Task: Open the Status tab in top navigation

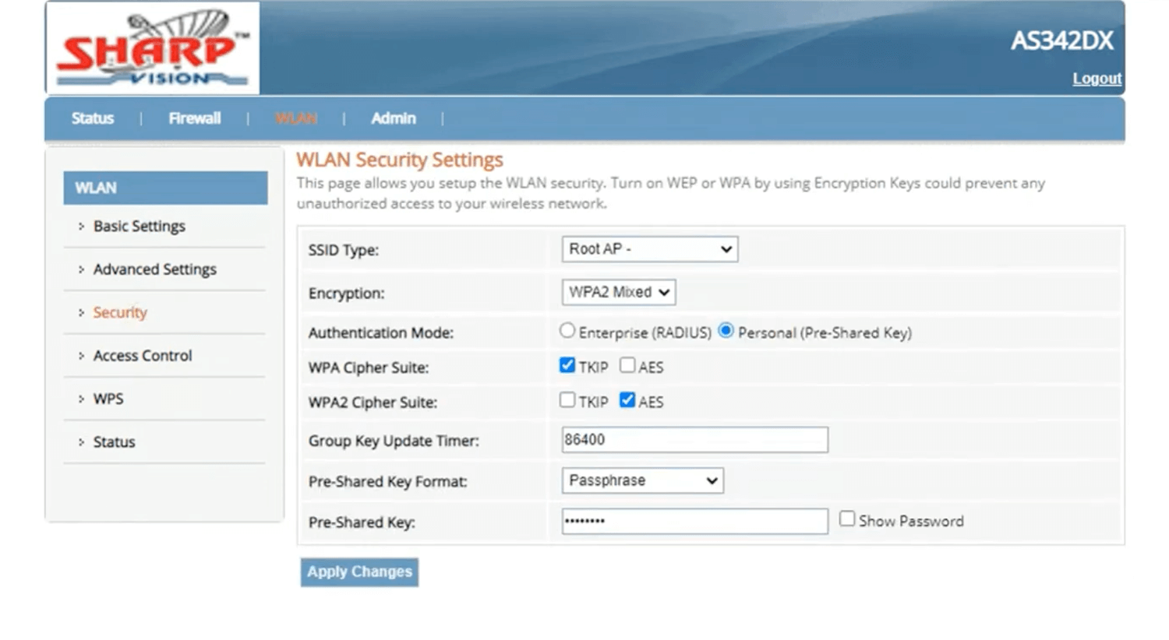Action: 93,118
